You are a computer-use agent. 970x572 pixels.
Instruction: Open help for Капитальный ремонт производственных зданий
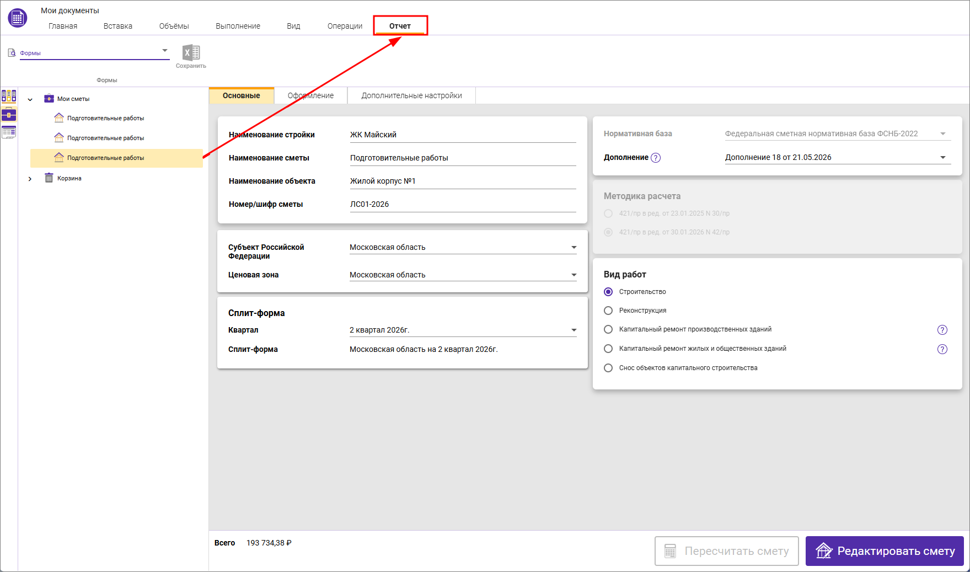pos(942,330)
